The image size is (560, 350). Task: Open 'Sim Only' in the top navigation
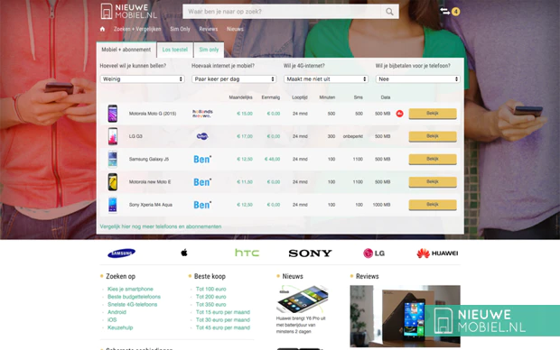[x=180, y=29]
